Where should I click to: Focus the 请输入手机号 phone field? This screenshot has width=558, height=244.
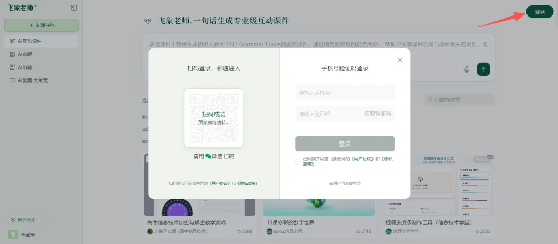[x=345, y=93]
